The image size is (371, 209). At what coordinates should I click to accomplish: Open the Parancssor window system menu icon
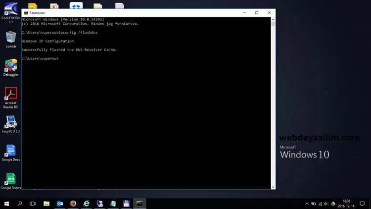(26, 13)
